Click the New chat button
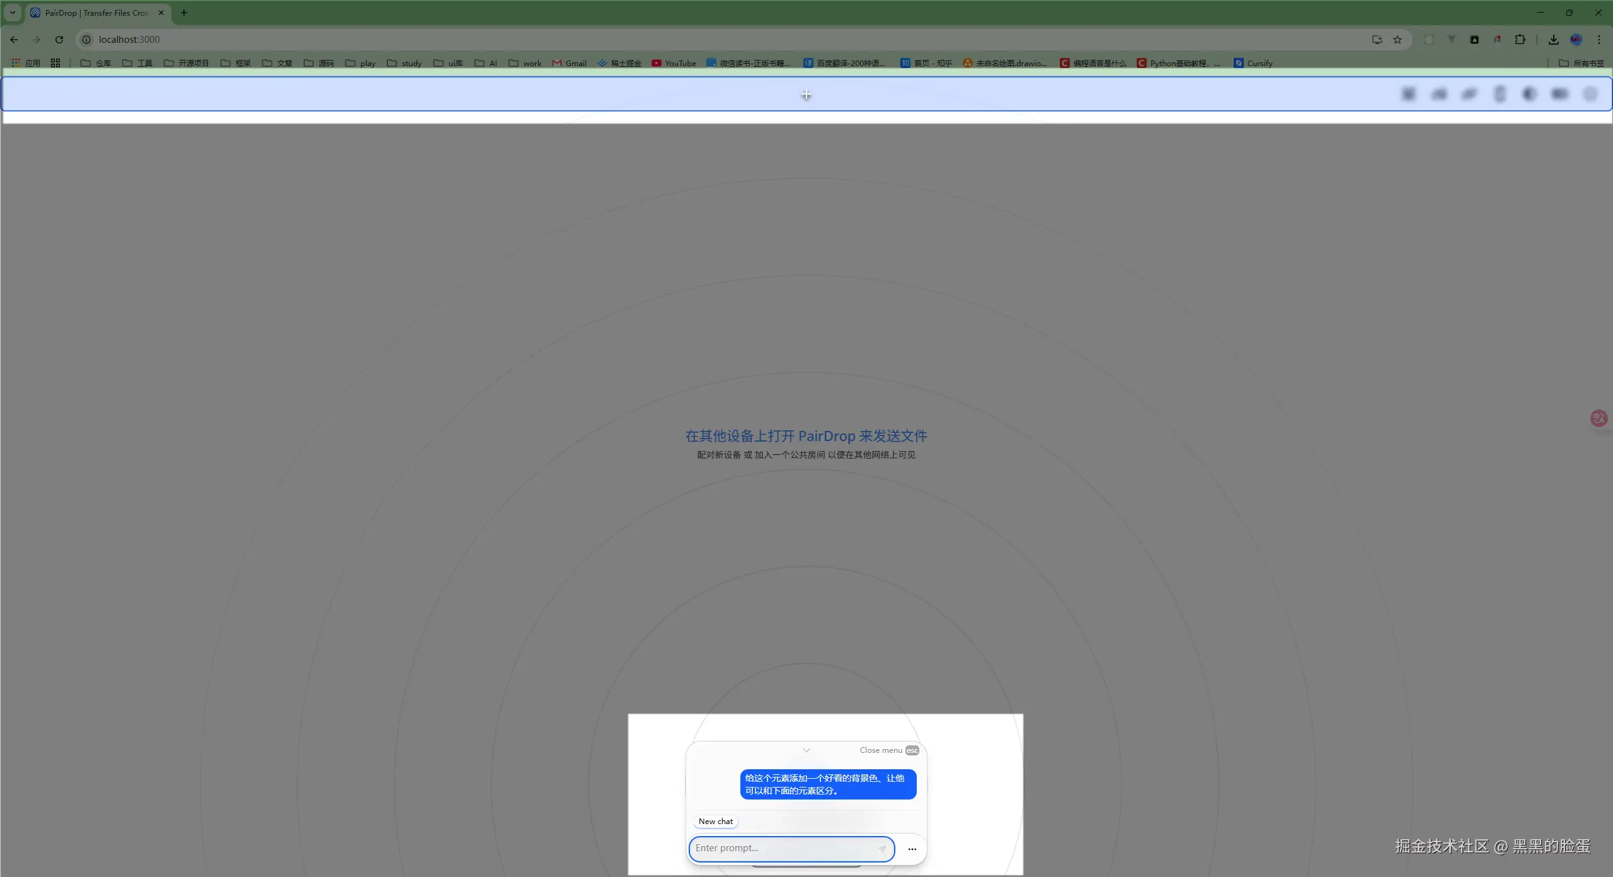Viewport: 1613px width, 877px height. pyautogui.click(x=715, y=821)
